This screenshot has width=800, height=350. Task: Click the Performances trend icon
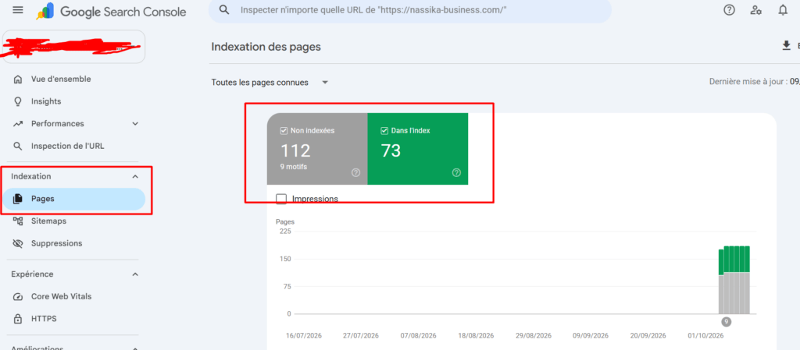tap(18, 124)
